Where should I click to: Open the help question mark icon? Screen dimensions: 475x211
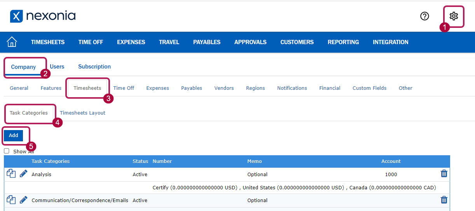[424, 16]
